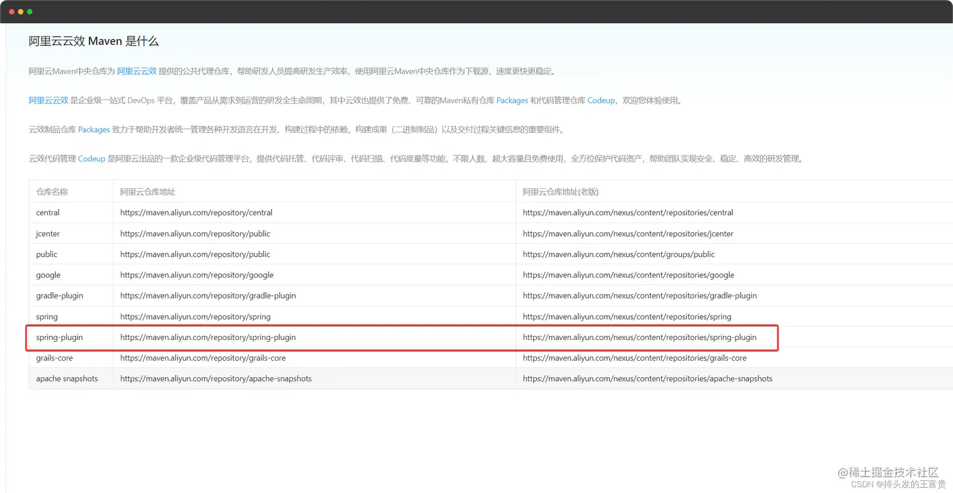
Task: Click the old nexus URL ending in repositories/google
Action: coord(629,275)
